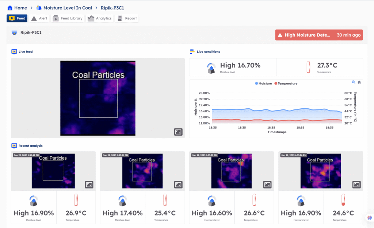Click the Feed Library icon

click(56, 18)
